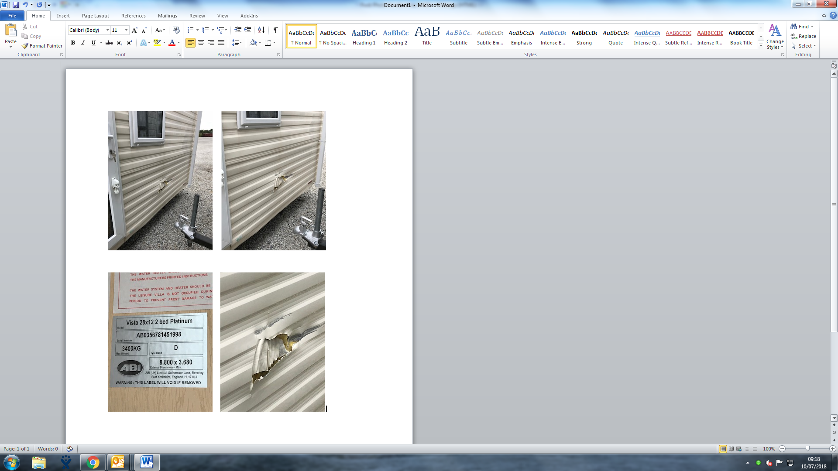838x471 pixels.
Task: Click the Format Painter brush icon
Action: click(x=25, y=46)
